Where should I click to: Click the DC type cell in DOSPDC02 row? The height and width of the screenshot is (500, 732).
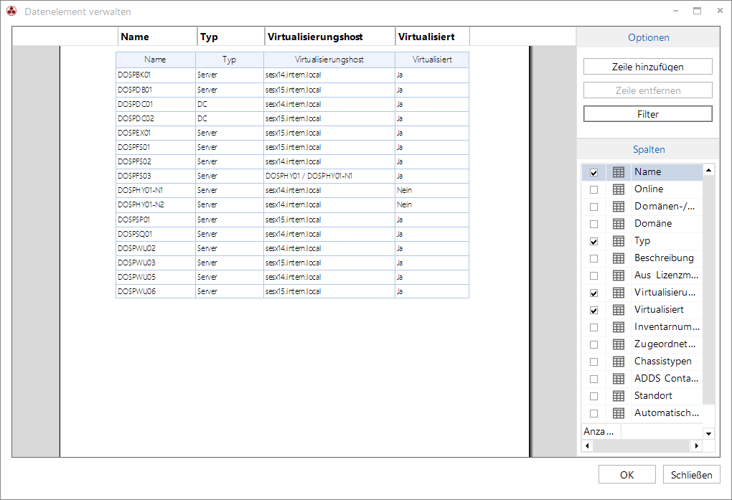click(229, 118)
